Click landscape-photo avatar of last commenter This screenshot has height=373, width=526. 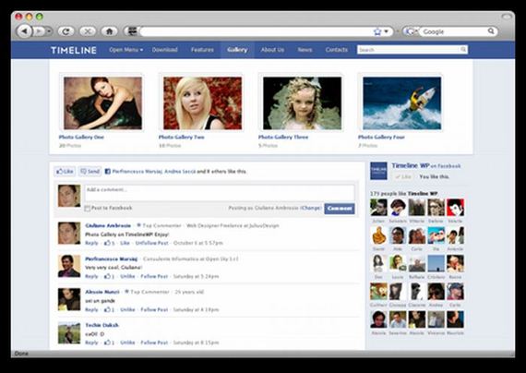point(69,332)
